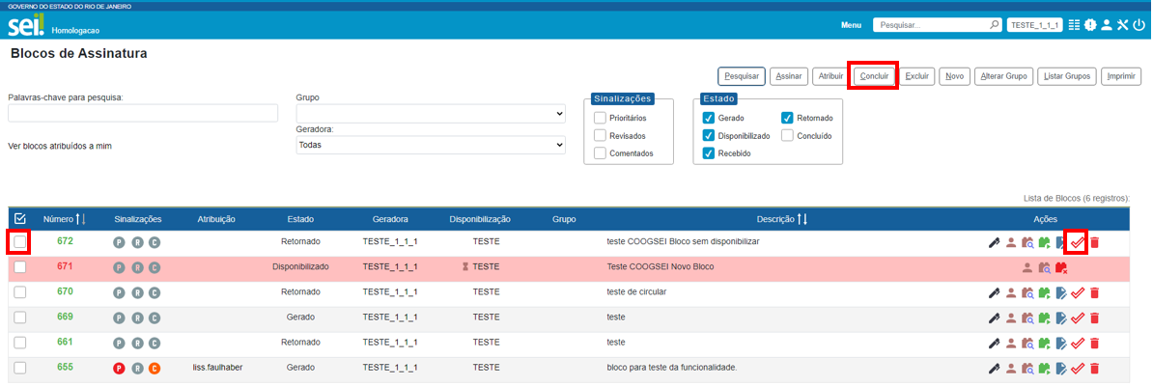Click the magnifier icon in the Pesquisar box
Image resolution: width=1153 pixels, height=386 pixels.
pos(994,25)
